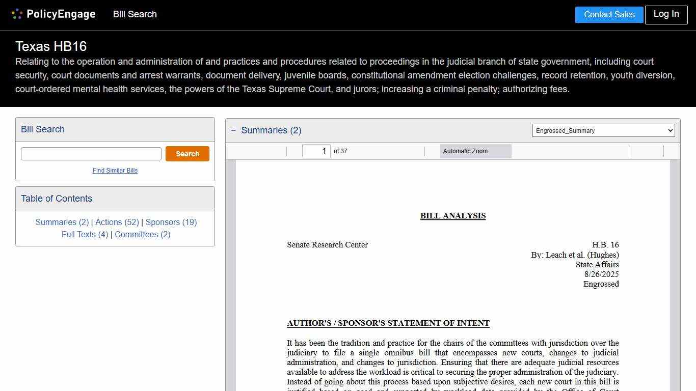Image resolution: width=696 pixels, height=391 pixels.
Task: Click the PDF page number field
Action: click(x=316, y=151)
